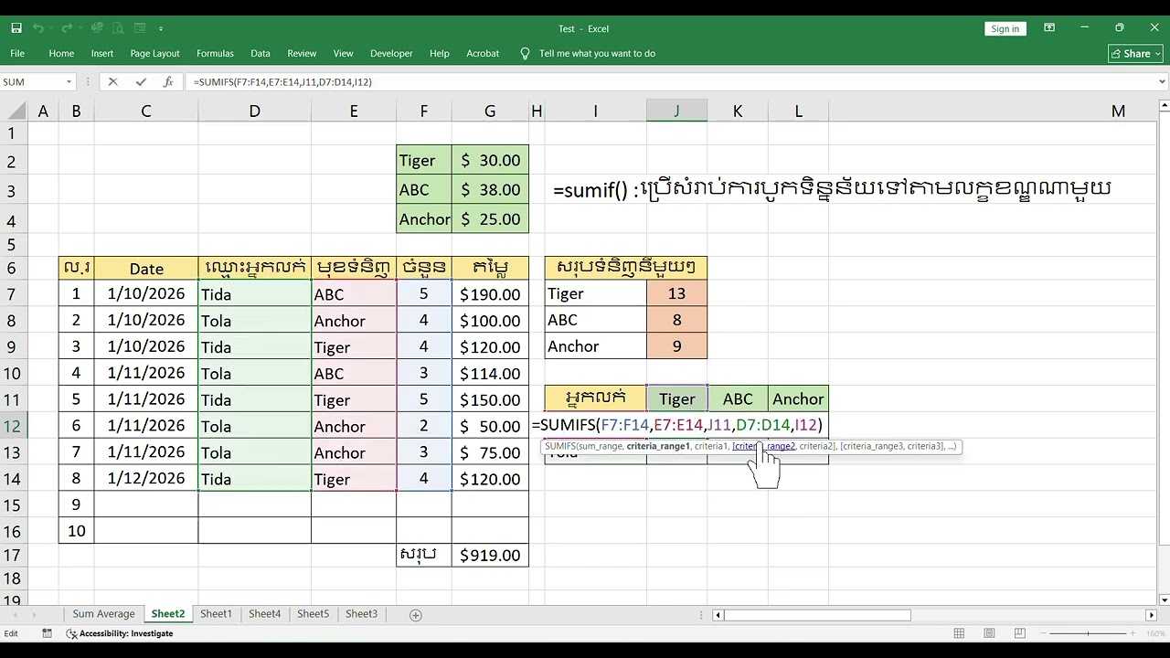Click the $919.00 total cell
This screenshot has width=1170, height=658.
490,556
